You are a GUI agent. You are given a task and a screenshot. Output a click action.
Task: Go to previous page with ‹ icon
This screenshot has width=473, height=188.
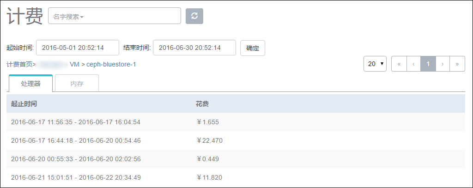click(x=413, y=64)
